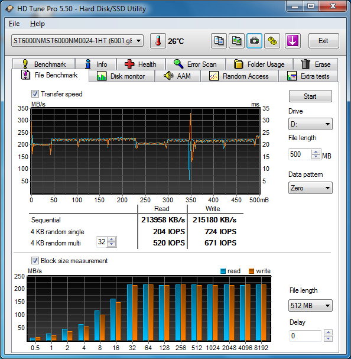The height and width of the screenshot is (359, 351).
Task: Switch to the Erase tab
Action: click(316, 64)
